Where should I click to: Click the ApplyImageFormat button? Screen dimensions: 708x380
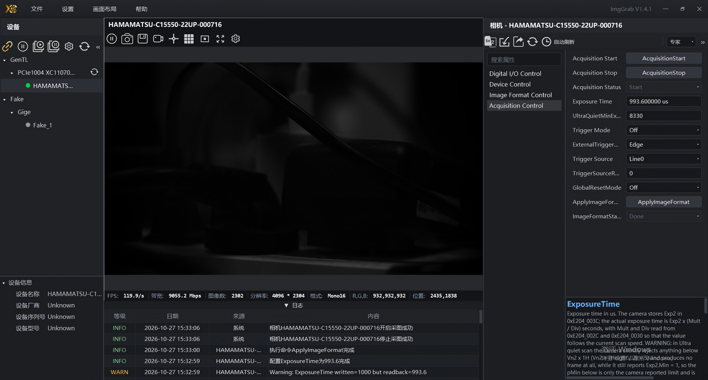[x=664, y=202]
